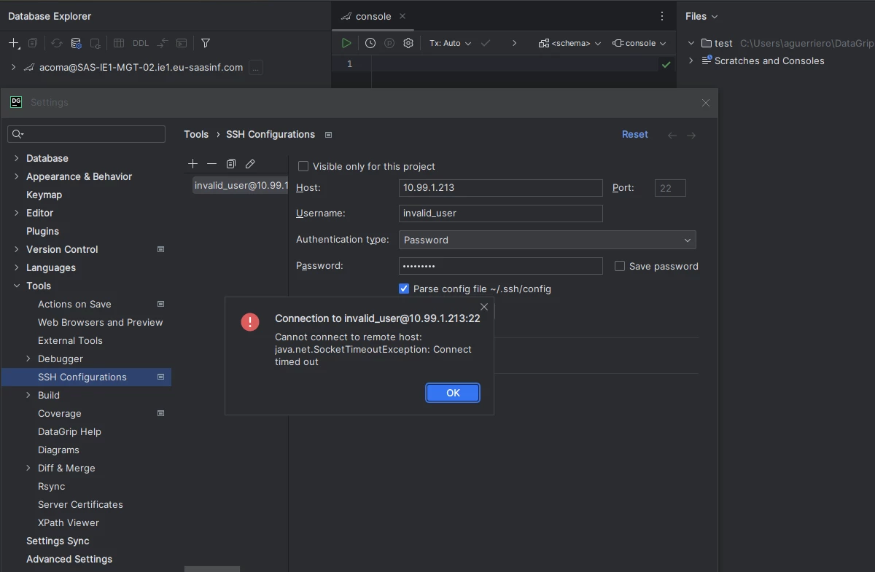Click the New (plus) icon in Database Explorer
This screenshot has width=875, height=572.
tap(14, 43)
